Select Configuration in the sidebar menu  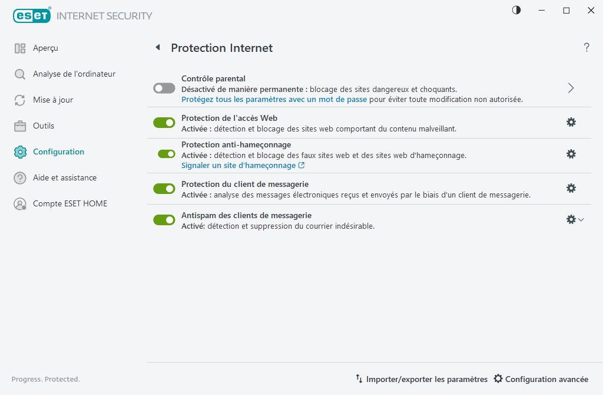click(x=59, y=152)
